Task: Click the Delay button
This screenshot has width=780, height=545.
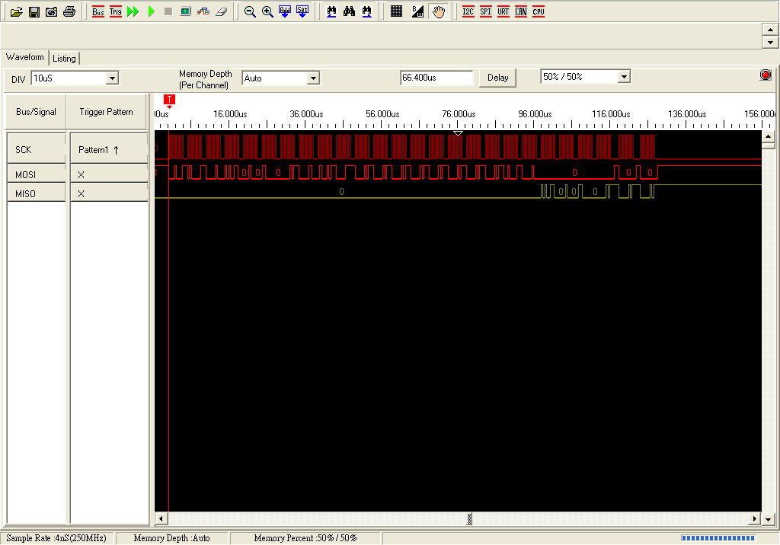Action: click(x=497, y=78)
